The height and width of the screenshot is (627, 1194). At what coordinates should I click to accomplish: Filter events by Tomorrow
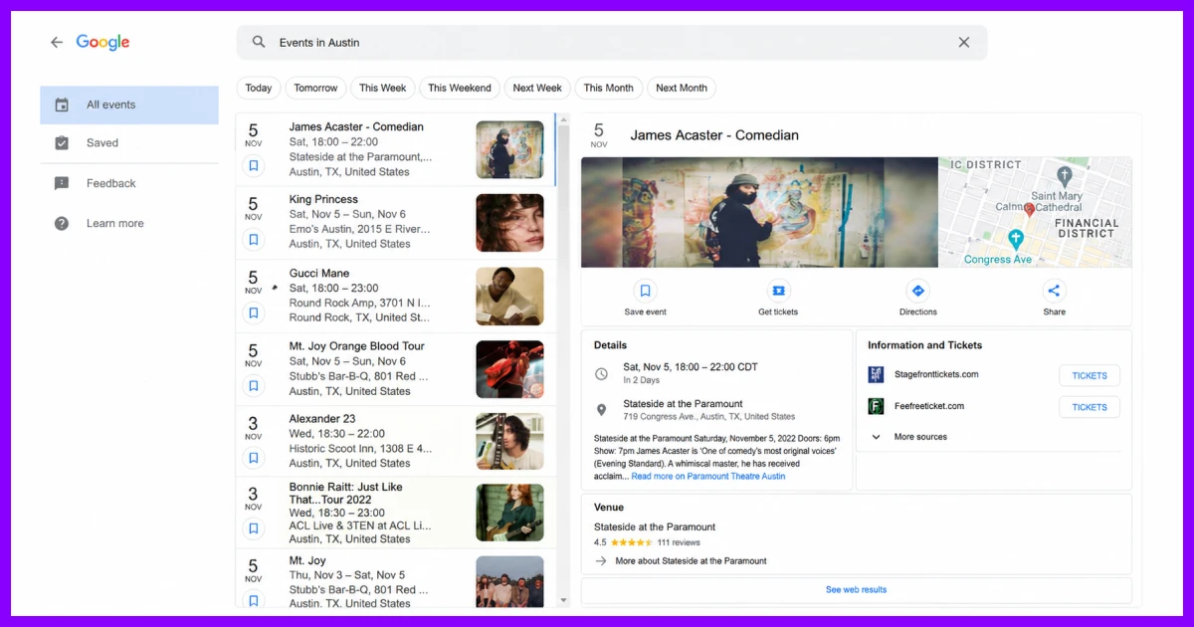315,88
